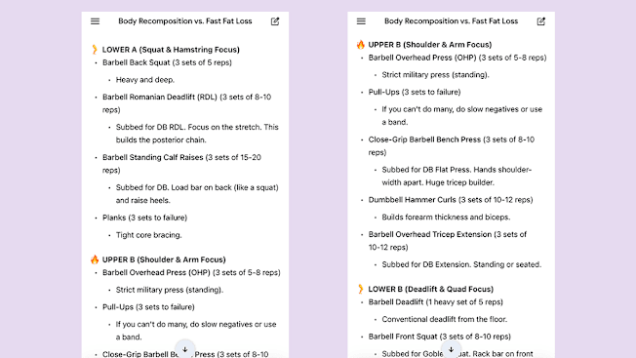The image size is (636, 358).
Task: Click the 'Subbed for DB Flat Press' note
Action: [457, 176]
